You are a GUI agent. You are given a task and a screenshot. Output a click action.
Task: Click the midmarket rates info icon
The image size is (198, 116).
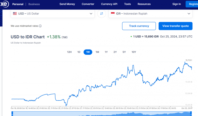coord(40,26)
